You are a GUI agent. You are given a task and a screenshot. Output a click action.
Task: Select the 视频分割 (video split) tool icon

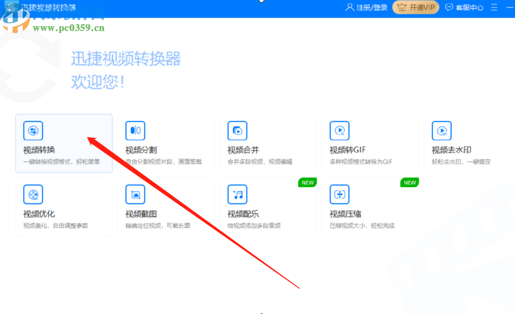pyautogui.click(x=135, y=130)
